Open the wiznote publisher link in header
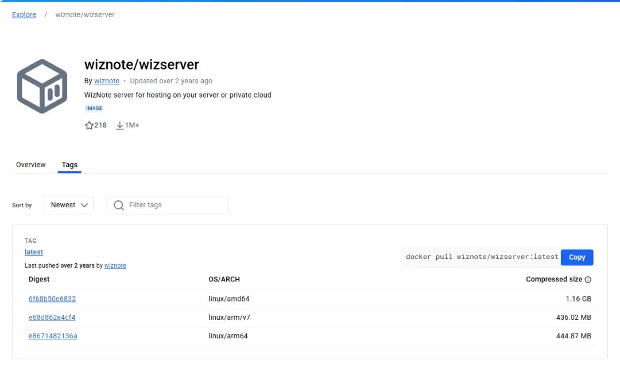 tap(107, 81)
